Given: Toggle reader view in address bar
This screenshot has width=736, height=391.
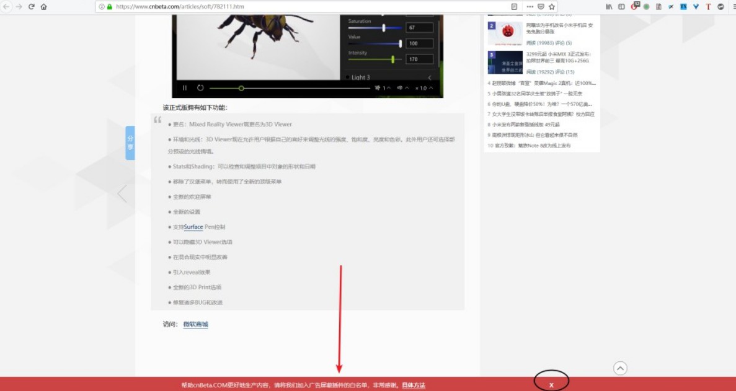Looking at the screenshot, I should (513, 7).
